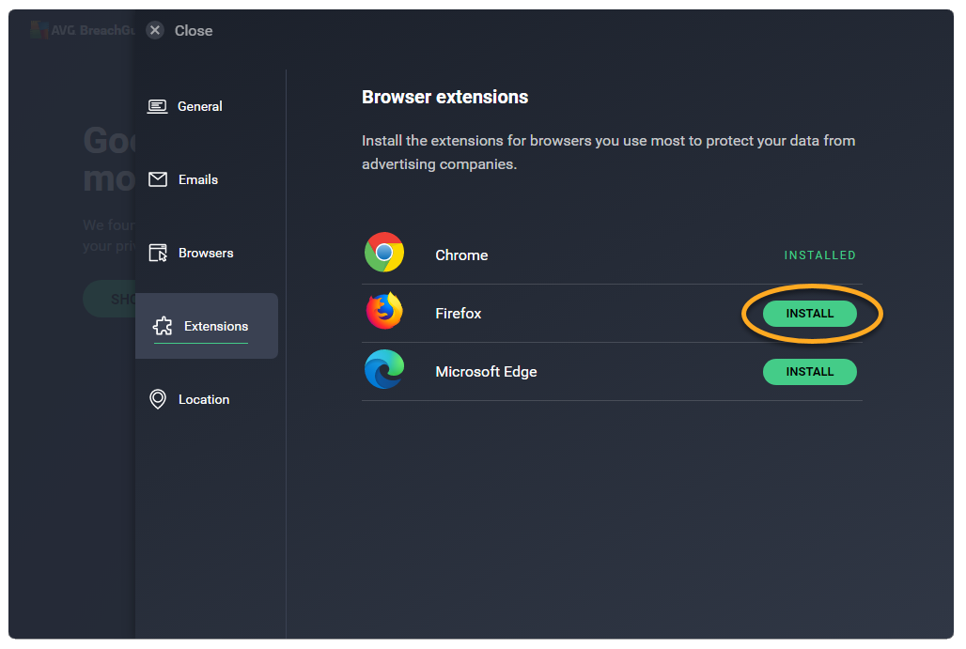The image size is (966, 649).
Task: Click the Browser extensions heading
Action: click(444, 98)
